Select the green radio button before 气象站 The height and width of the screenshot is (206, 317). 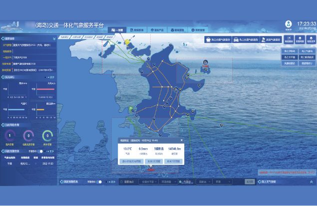[180, 182]
